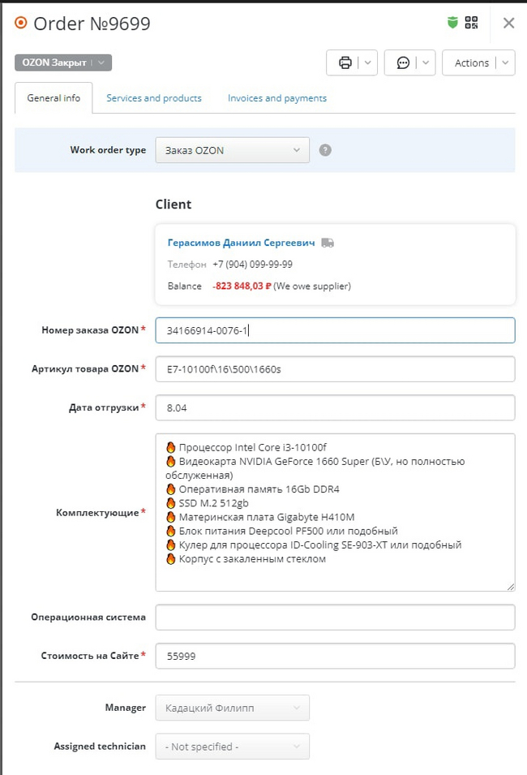The width and height of the screenshot is (527, 775).
Task: Open the Assigned technician dropdown
Action: [x=232, y=747]
